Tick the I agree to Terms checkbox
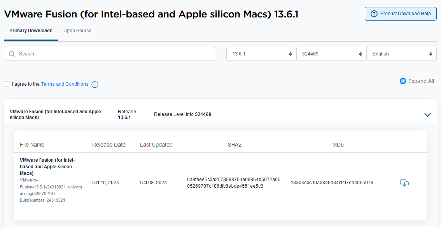 click(x=7, y=84)
